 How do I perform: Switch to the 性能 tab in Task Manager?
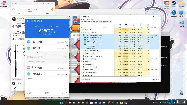(x=85, y=22)
